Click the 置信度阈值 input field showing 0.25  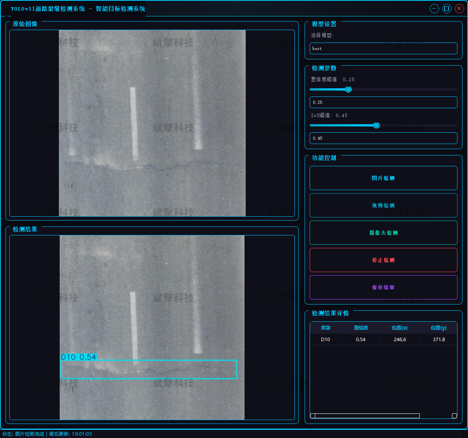[x=383, y=102]
